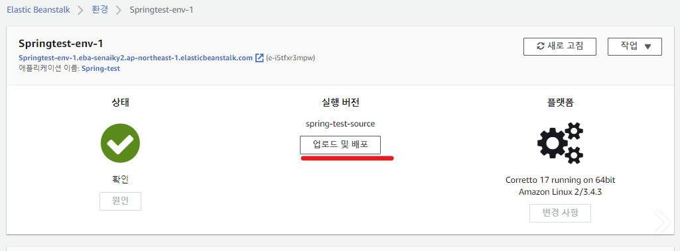Open the Spring-test application name link
This screenshot has width=680, height=251.
point(101,68)
